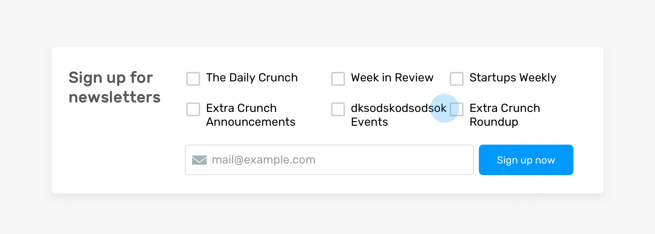Screen dimensions: 655x234
Task: Select the dksodskodsodsok Events checkbox
Action: pos(338,109)
